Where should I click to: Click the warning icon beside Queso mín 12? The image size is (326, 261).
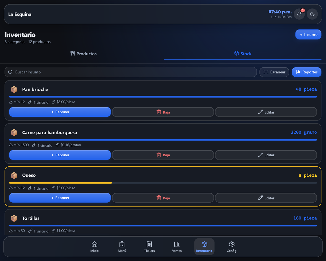pos(11,188)
